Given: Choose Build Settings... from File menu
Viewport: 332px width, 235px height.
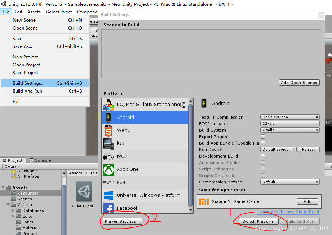Looking at the screenshot, I should pos(45,83).
